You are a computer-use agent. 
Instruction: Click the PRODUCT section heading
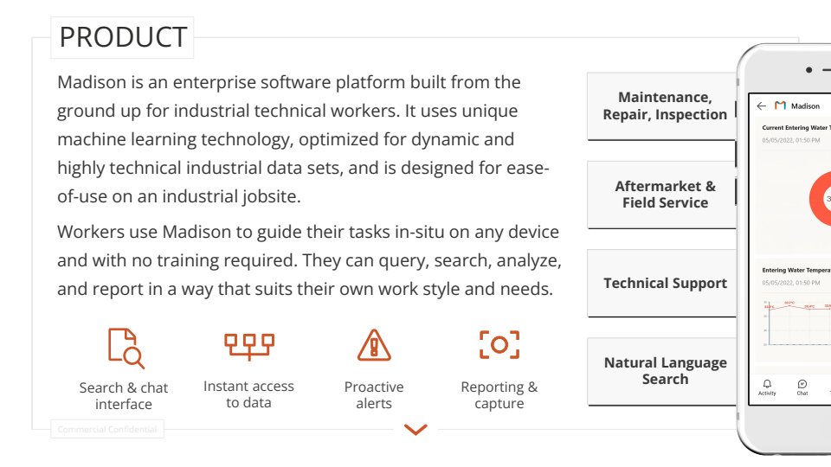[x=123, y=37]
